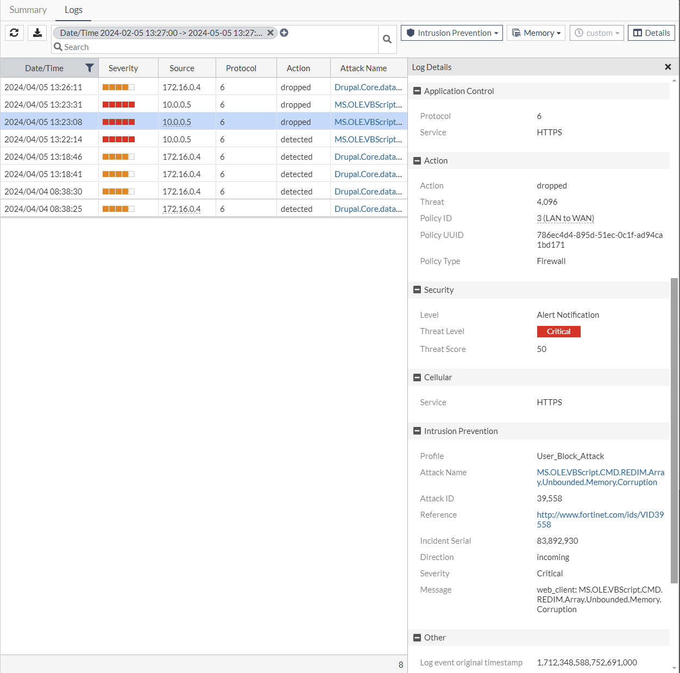680x673 pixels.
Task: Open the custom time range dropdown
Action: click(x=596, y=33)
